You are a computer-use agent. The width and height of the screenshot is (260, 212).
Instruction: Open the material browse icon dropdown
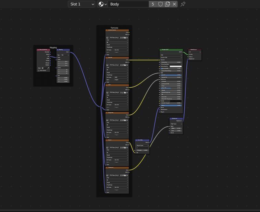pos(102,4)
